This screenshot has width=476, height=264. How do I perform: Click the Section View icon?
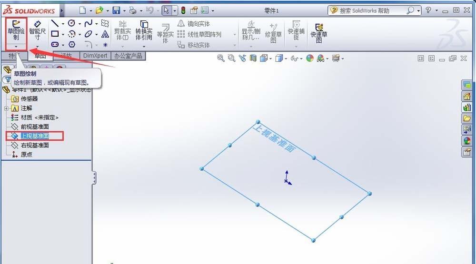253,58
